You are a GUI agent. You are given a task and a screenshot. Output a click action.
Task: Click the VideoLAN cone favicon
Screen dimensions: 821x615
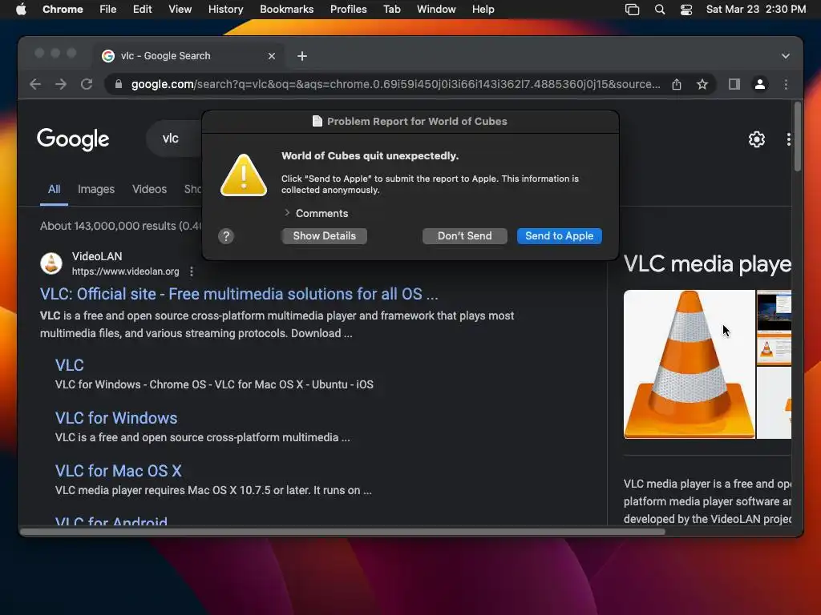click(x=51, y=263)
